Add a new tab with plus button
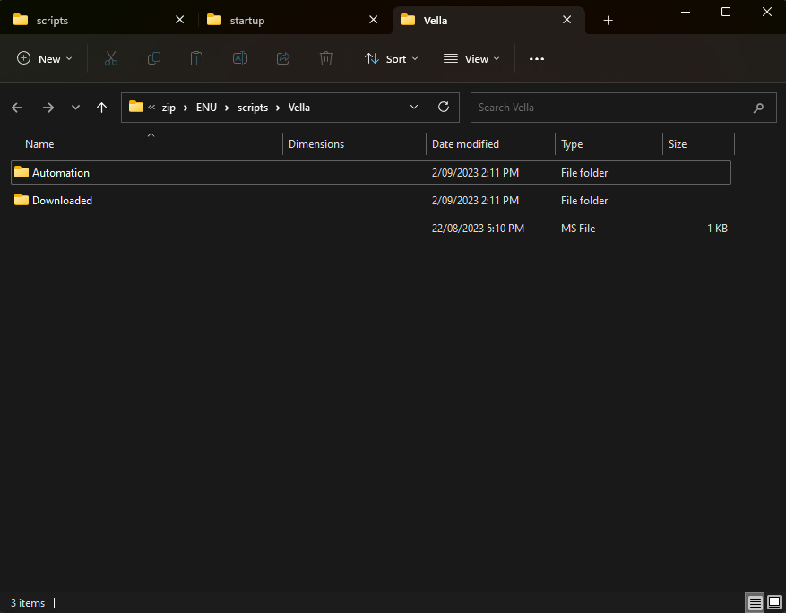 (609, 20)
